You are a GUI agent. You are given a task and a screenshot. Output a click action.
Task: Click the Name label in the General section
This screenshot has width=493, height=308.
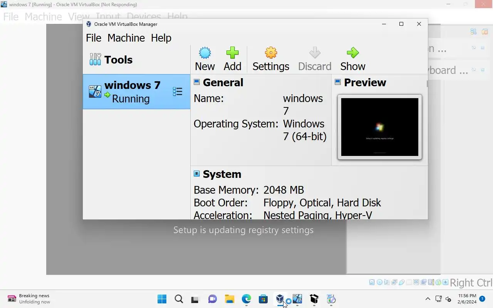[x=208, y=98]
